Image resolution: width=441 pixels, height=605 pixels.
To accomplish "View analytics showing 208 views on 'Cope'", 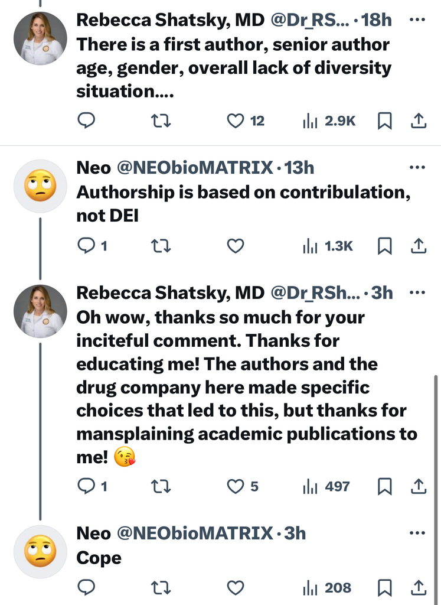I will click(x=328, y=588).
